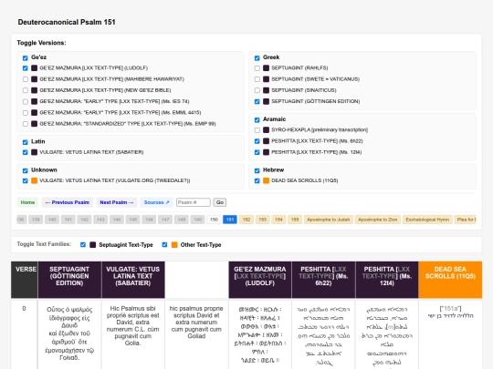The height and width of the screenshot is (369, 493).
Task: Uncheck Ge'ez Mazmura (Ludolf) version
Action: click(x=26, y=68)
